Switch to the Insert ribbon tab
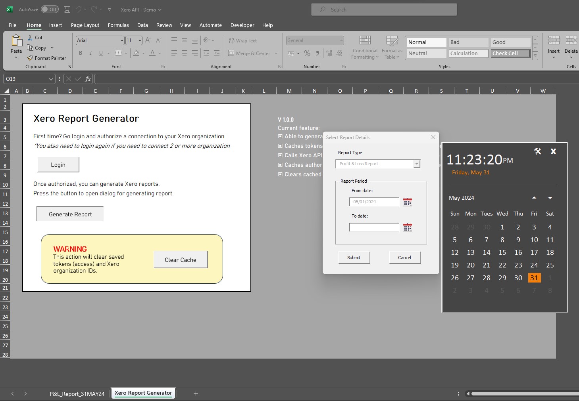The height and width of the screenshot is (401, 579). coord(56,25)
